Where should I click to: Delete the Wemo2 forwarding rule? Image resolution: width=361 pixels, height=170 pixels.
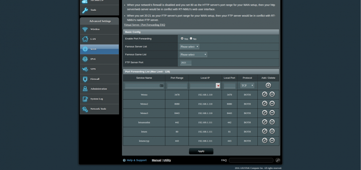tap(272, 104)
